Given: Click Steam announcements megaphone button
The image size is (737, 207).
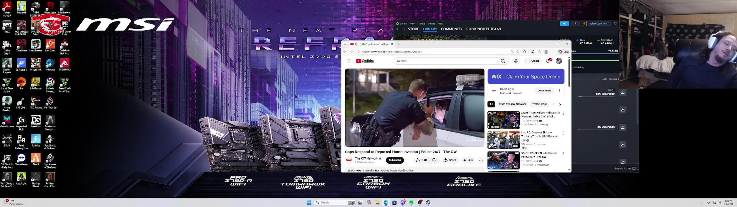Looking at the screenshot, I should coord(565,24).
